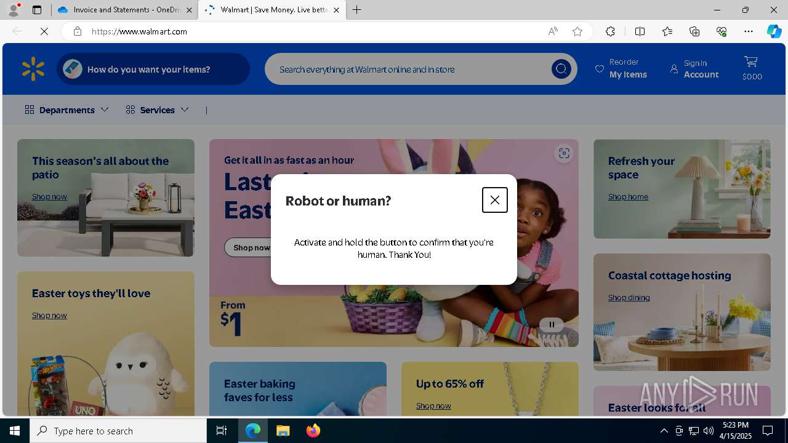Toggle Split screen view

click(640, 31)
